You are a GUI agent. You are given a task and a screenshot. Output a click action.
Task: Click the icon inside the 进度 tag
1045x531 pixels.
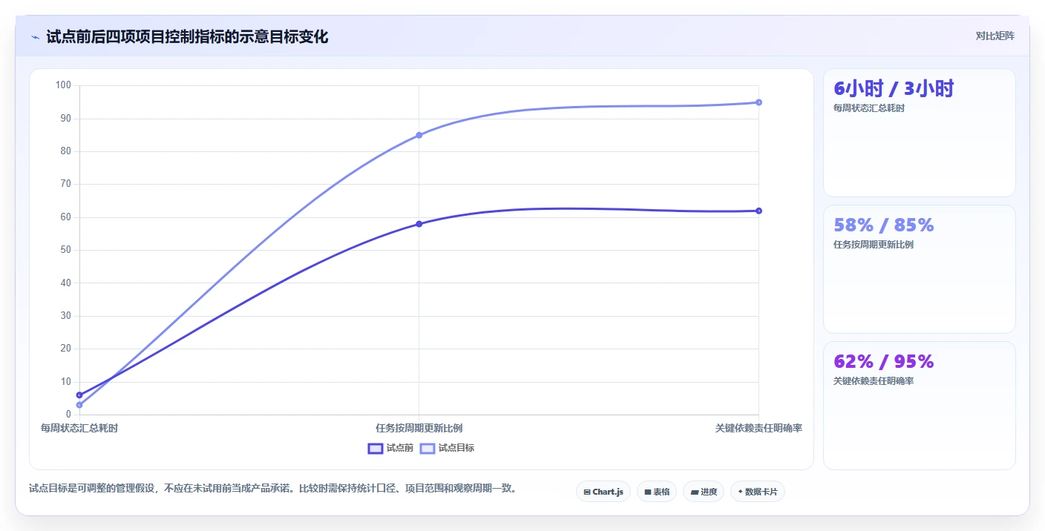point(694,492)
